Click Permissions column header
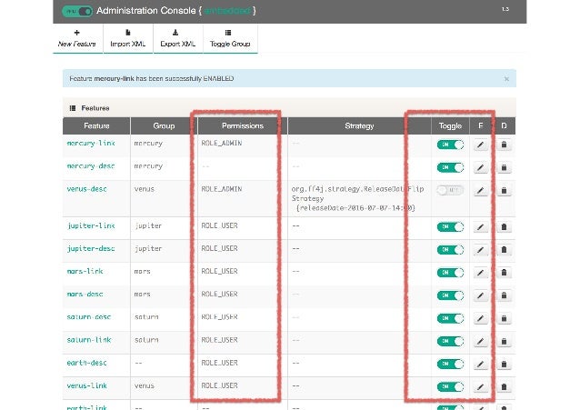The width and height of the screenshot is (580, 410). click(x=243, y=125)
